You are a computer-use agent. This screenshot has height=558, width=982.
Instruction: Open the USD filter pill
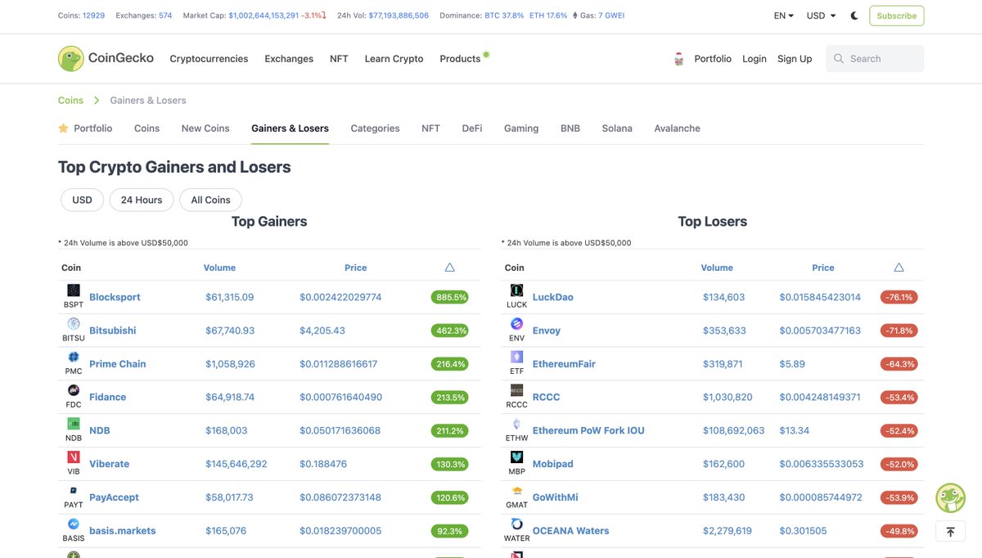click(82, 200)
